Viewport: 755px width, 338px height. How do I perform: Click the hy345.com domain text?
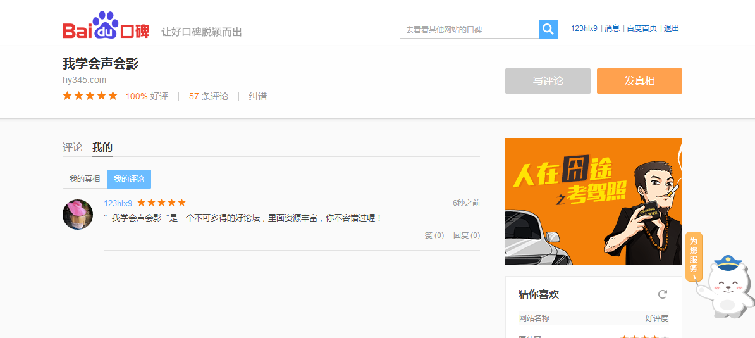pyautogui.click(x=84, y=80)
